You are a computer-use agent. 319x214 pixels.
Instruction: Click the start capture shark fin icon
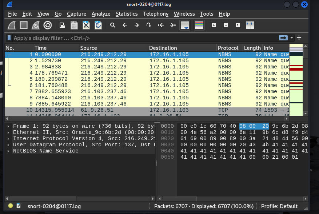[12, 25]
